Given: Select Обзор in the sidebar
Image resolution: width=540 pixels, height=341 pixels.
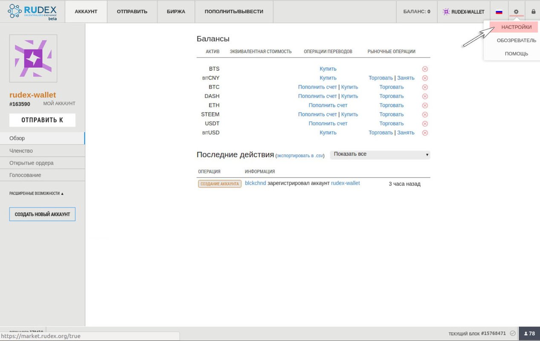Looking at the screenshot, I should [x=42, y=138].
